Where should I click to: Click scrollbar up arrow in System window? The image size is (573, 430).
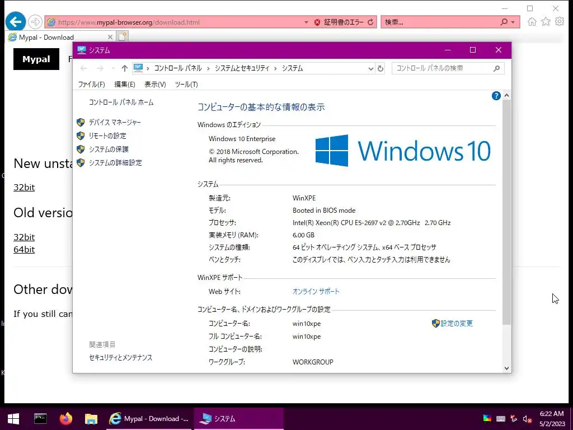click(506, 95)
